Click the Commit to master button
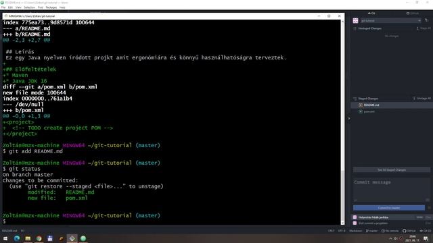The image size is (433, 243). tap(389, 208)
